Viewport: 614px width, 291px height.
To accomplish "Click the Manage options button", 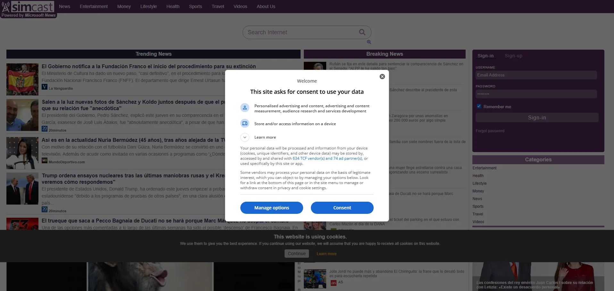I will click(x=271, y=208).
